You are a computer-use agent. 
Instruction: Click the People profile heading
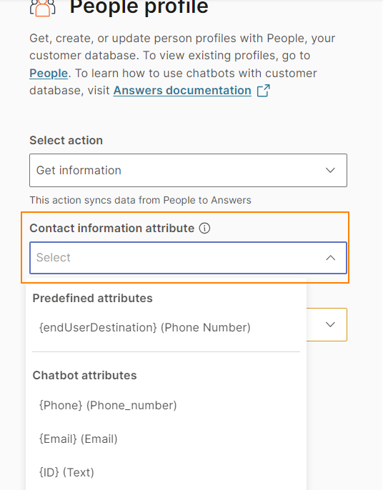139,7
